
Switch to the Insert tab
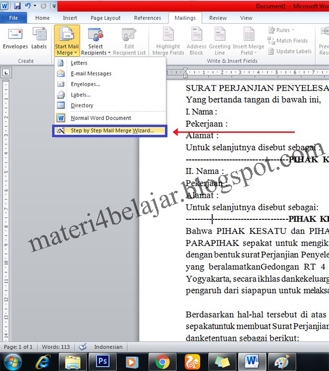tap(70, 18)
